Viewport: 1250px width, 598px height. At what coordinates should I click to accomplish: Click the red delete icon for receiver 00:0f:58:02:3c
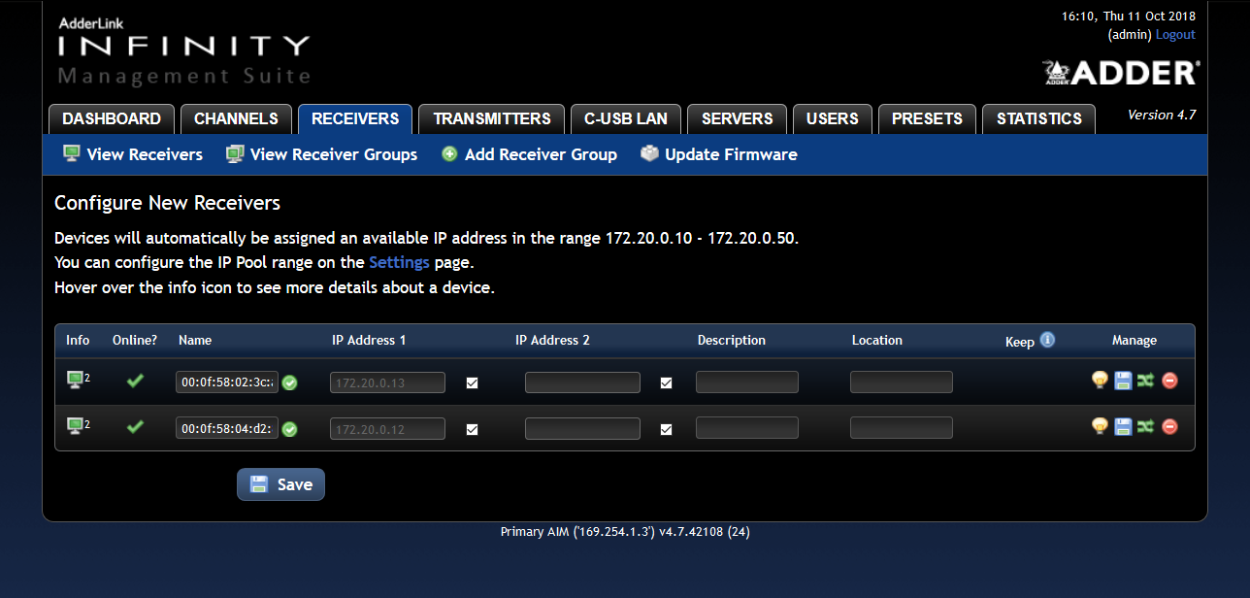coord(1169,381)
